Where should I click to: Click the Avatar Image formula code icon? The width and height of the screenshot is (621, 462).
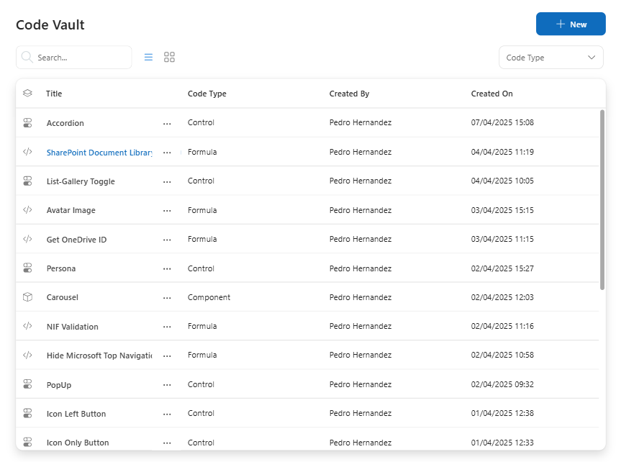point(27,210)
